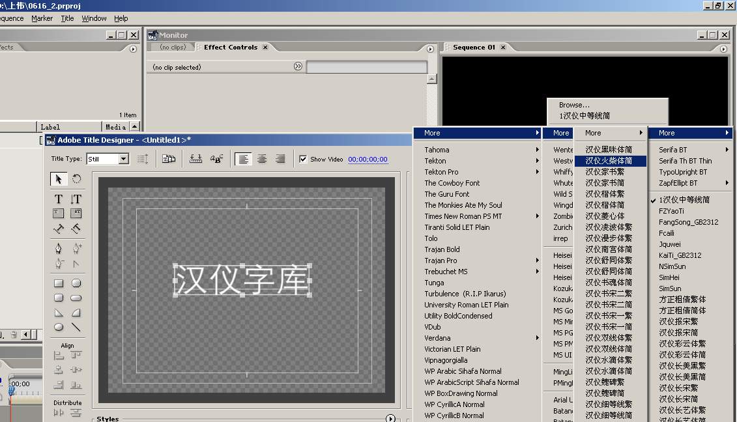The width and height of the screenshot is (737, 422).
Task: Open the Tab Stops ruler icon
Action: (195, 159)
